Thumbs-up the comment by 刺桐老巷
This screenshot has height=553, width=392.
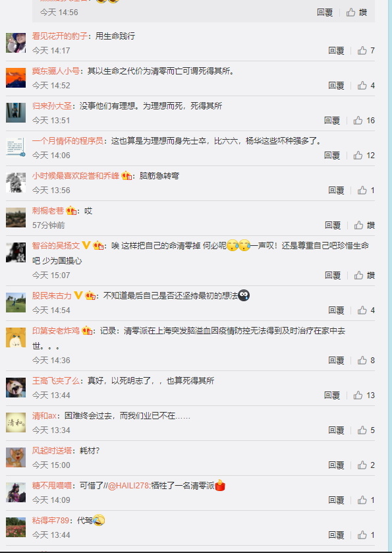(x=364, y=225)
